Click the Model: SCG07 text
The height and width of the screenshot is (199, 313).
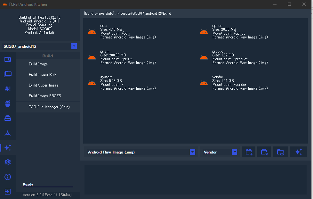(x=39, y=29)
